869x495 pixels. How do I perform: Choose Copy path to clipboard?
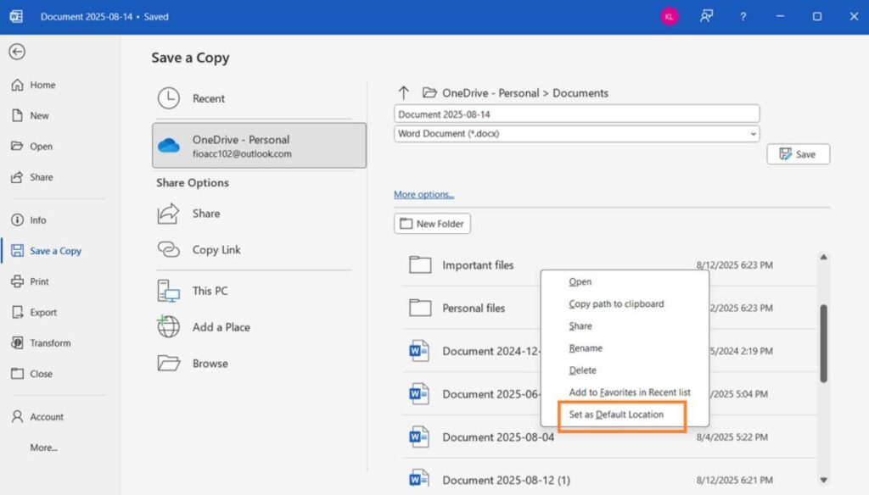(x=625, y=303)
